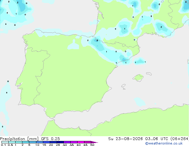
Task: Click the "Su 23-08-2026" date text
Action: pyautogui.click(x=126, y=139)
